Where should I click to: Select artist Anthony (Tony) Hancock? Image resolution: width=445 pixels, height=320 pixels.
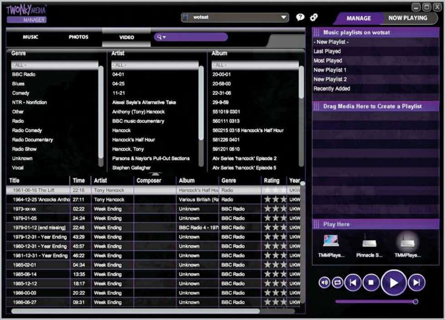tap(138, 112)
